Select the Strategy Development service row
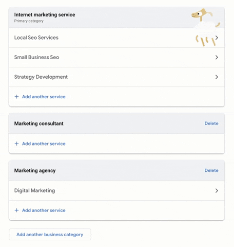This screenshot has width=234, height=247. [116, 77]
